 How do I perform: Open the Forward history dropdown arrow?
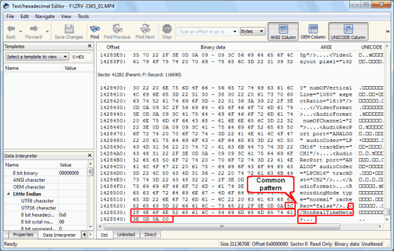(x=47, y=32)
